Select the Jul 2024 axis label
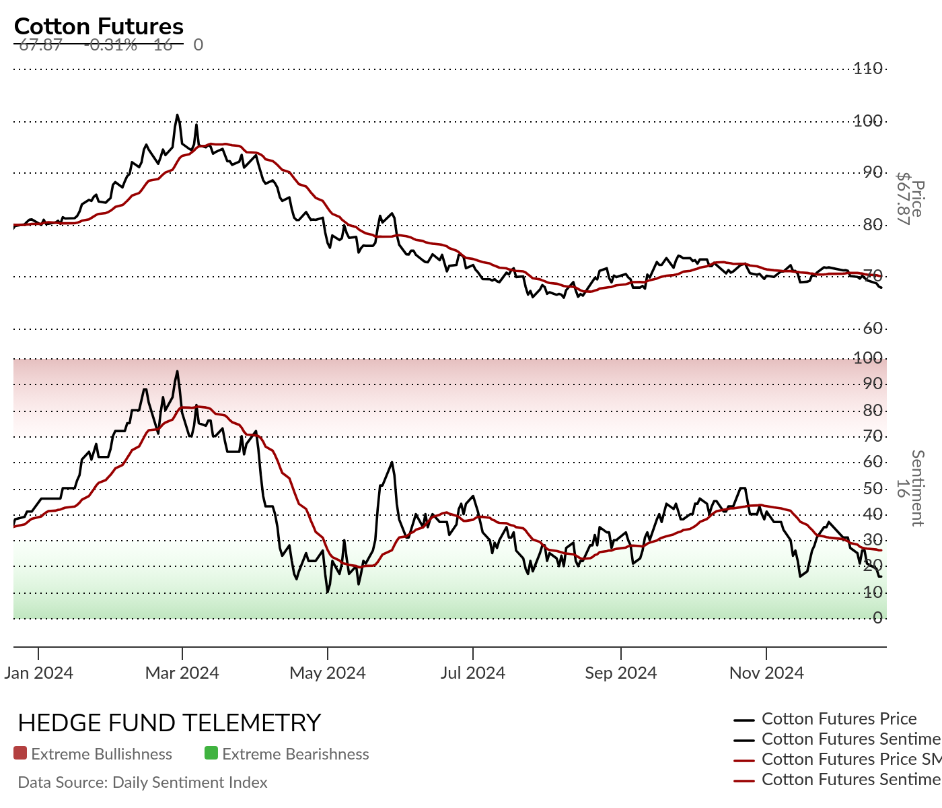 (x=473, y=673)
